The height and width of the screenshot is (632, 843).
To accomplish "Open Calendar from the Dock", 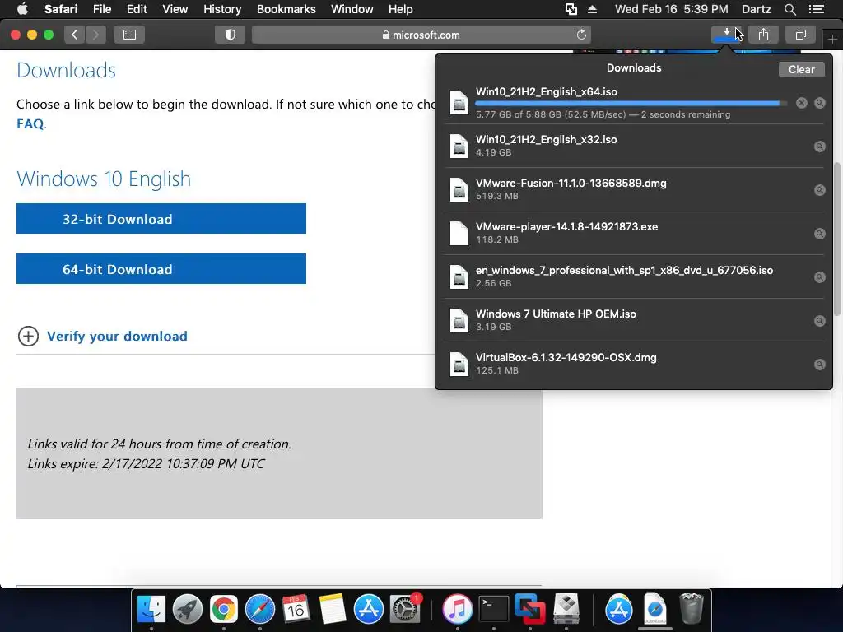I will click(296, 609).
